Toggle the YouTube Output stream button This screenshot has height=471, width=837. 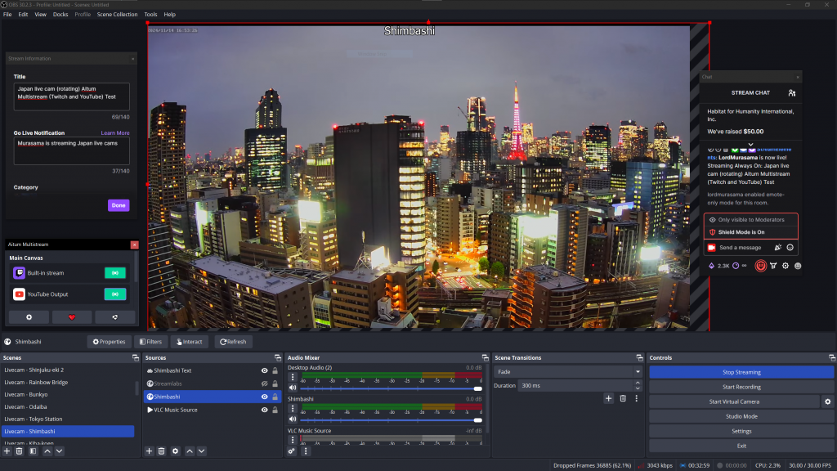pyautogui.click(x=114, y=294)
